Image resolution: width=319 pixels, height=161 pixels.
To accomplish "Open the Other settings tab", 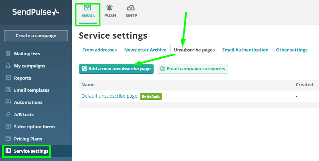I will pyautogui.click(x=292, y=50).
